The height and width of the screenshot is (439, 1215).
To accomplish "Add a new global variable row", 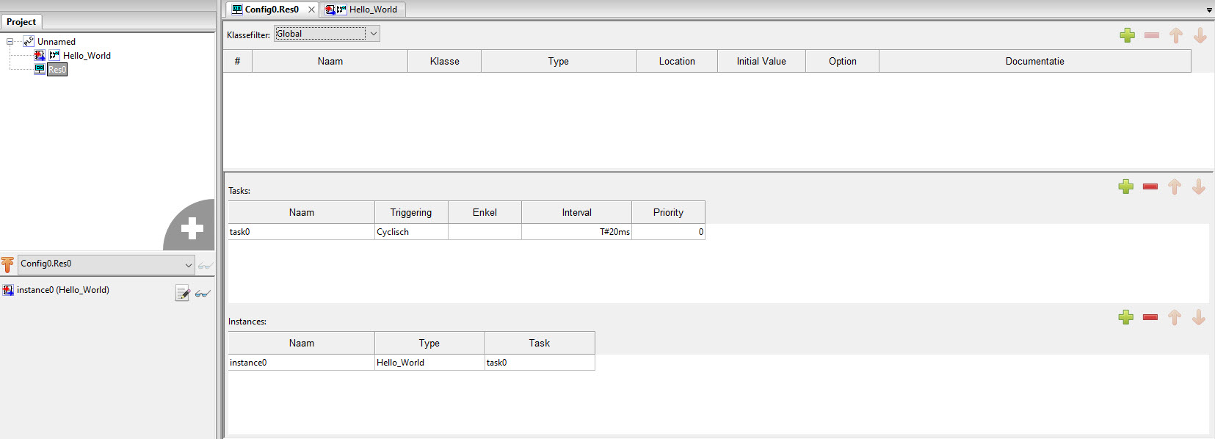I will click(x=1128, y=35).
